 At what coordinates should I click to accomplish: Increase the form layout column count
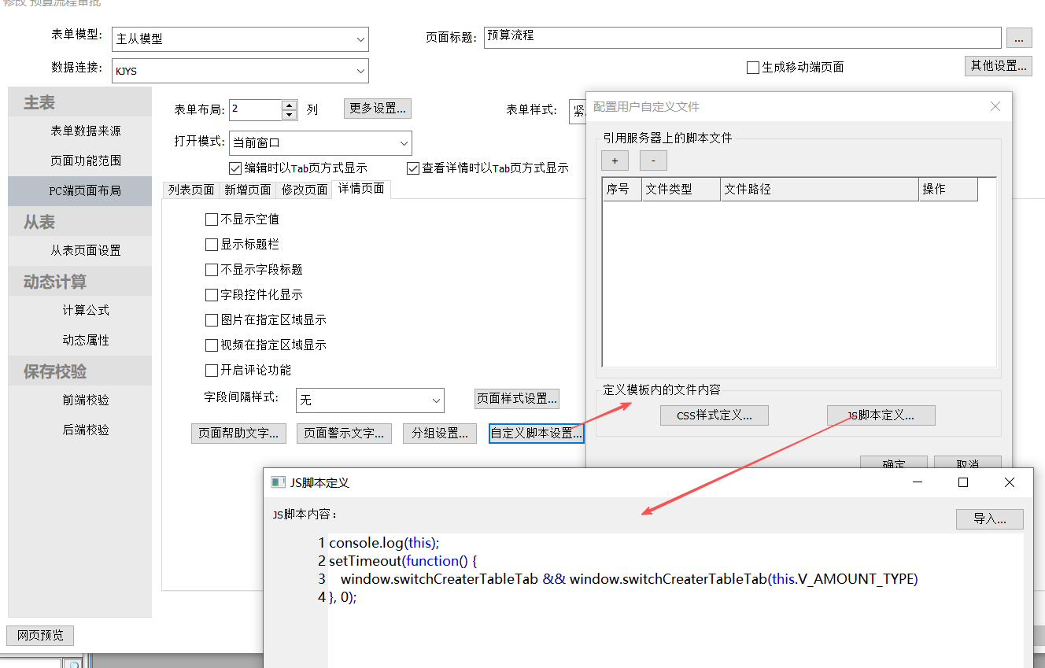(290, 105)
